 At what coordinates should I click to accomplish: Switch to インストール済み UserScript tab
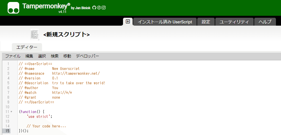click(x=165, y=22)
